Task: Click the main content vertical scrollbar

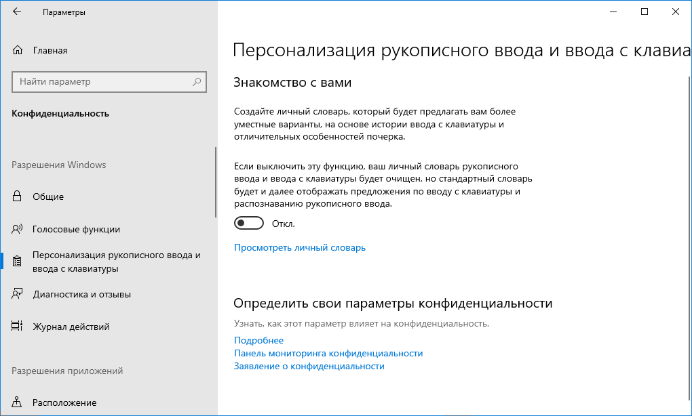Action: [x=690, y=238]
